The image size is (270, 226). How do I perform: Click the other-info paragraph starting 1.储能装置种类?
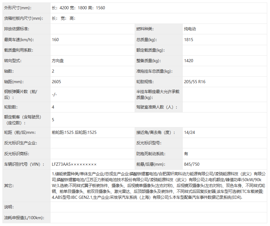tap(159, 185)
